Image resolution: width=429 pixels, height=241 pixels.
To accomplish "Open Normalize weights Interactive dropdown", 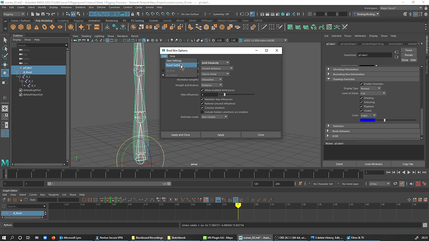I will click(212, 80).
